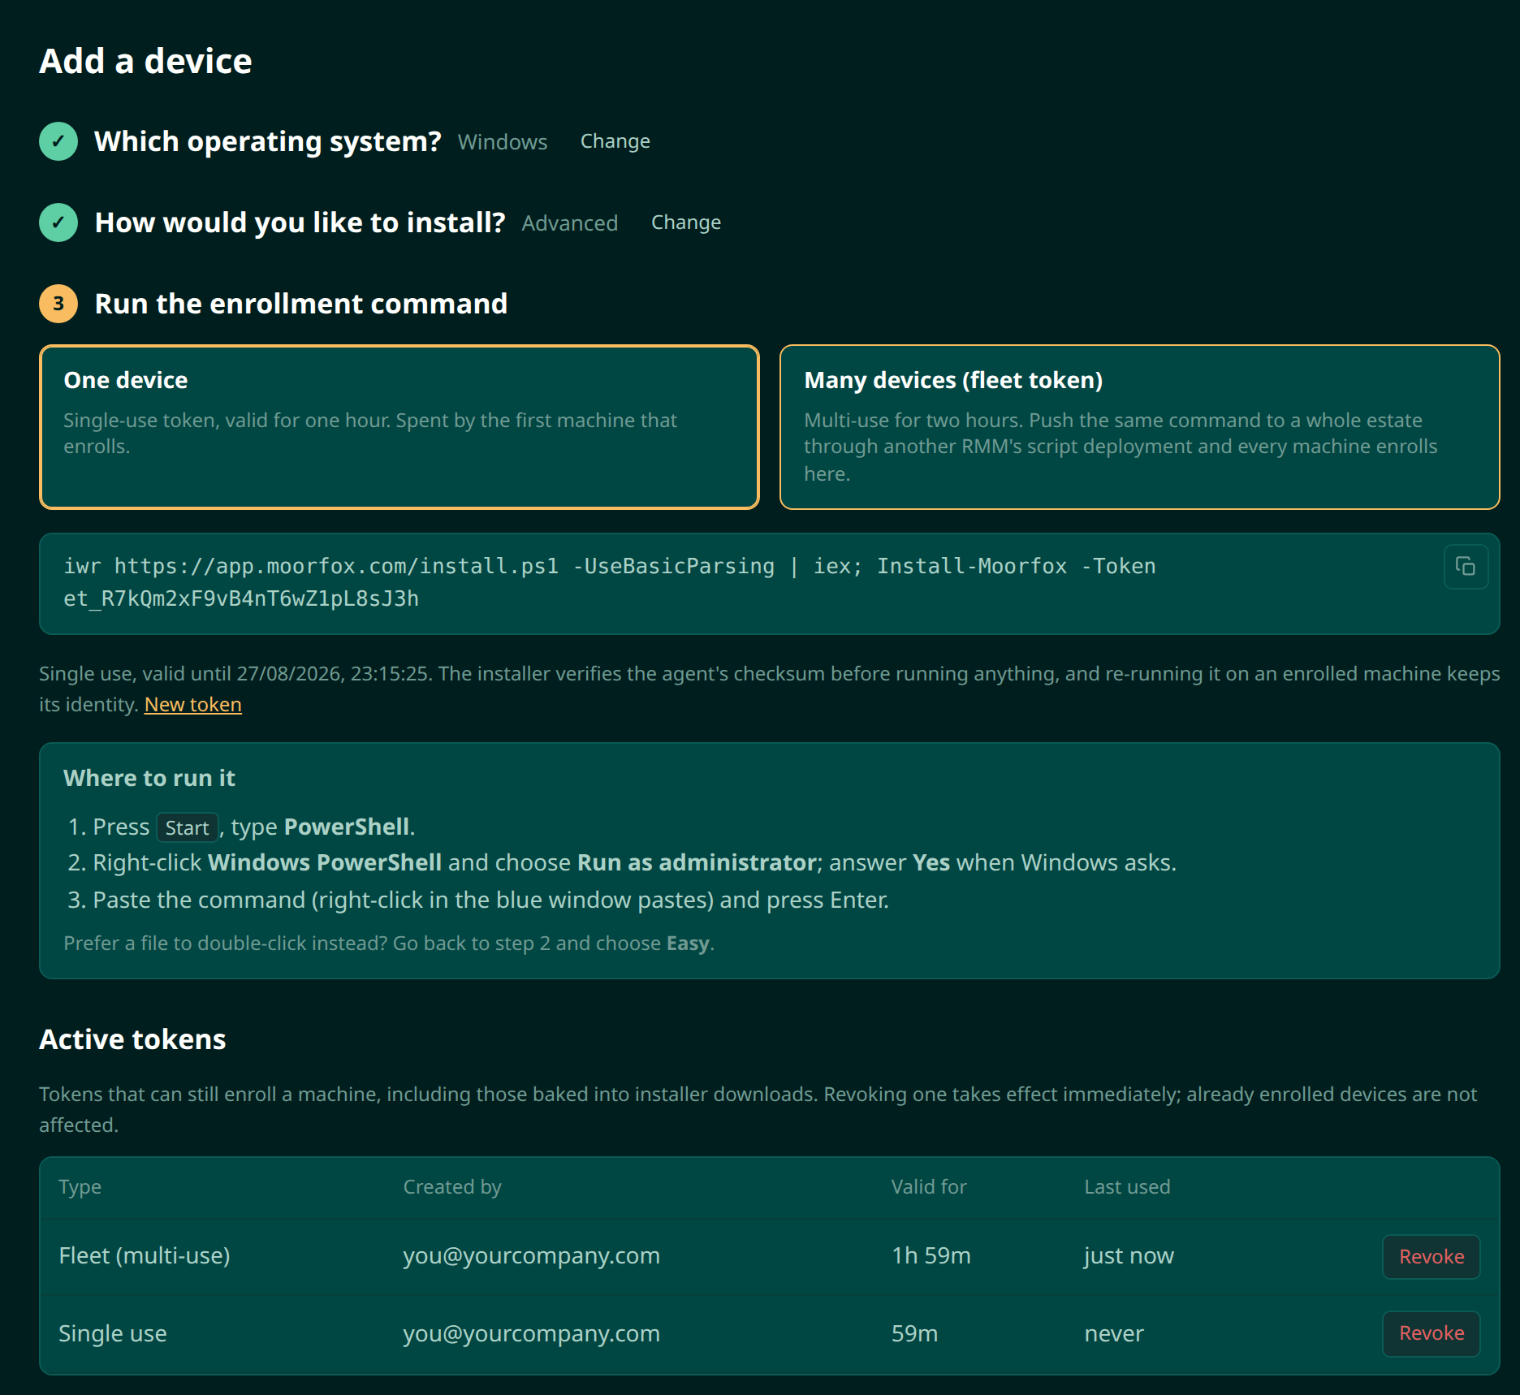Select the One device token option
This screenshot has height=1395, width=1520.
pos(399,427)
